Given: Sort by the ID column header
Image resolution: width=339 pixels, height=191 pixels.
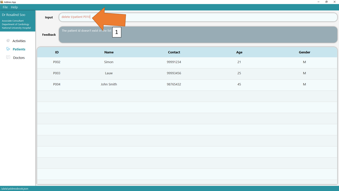Looking at the screenshot, I should pyautogui.click(x=57, y=52).
